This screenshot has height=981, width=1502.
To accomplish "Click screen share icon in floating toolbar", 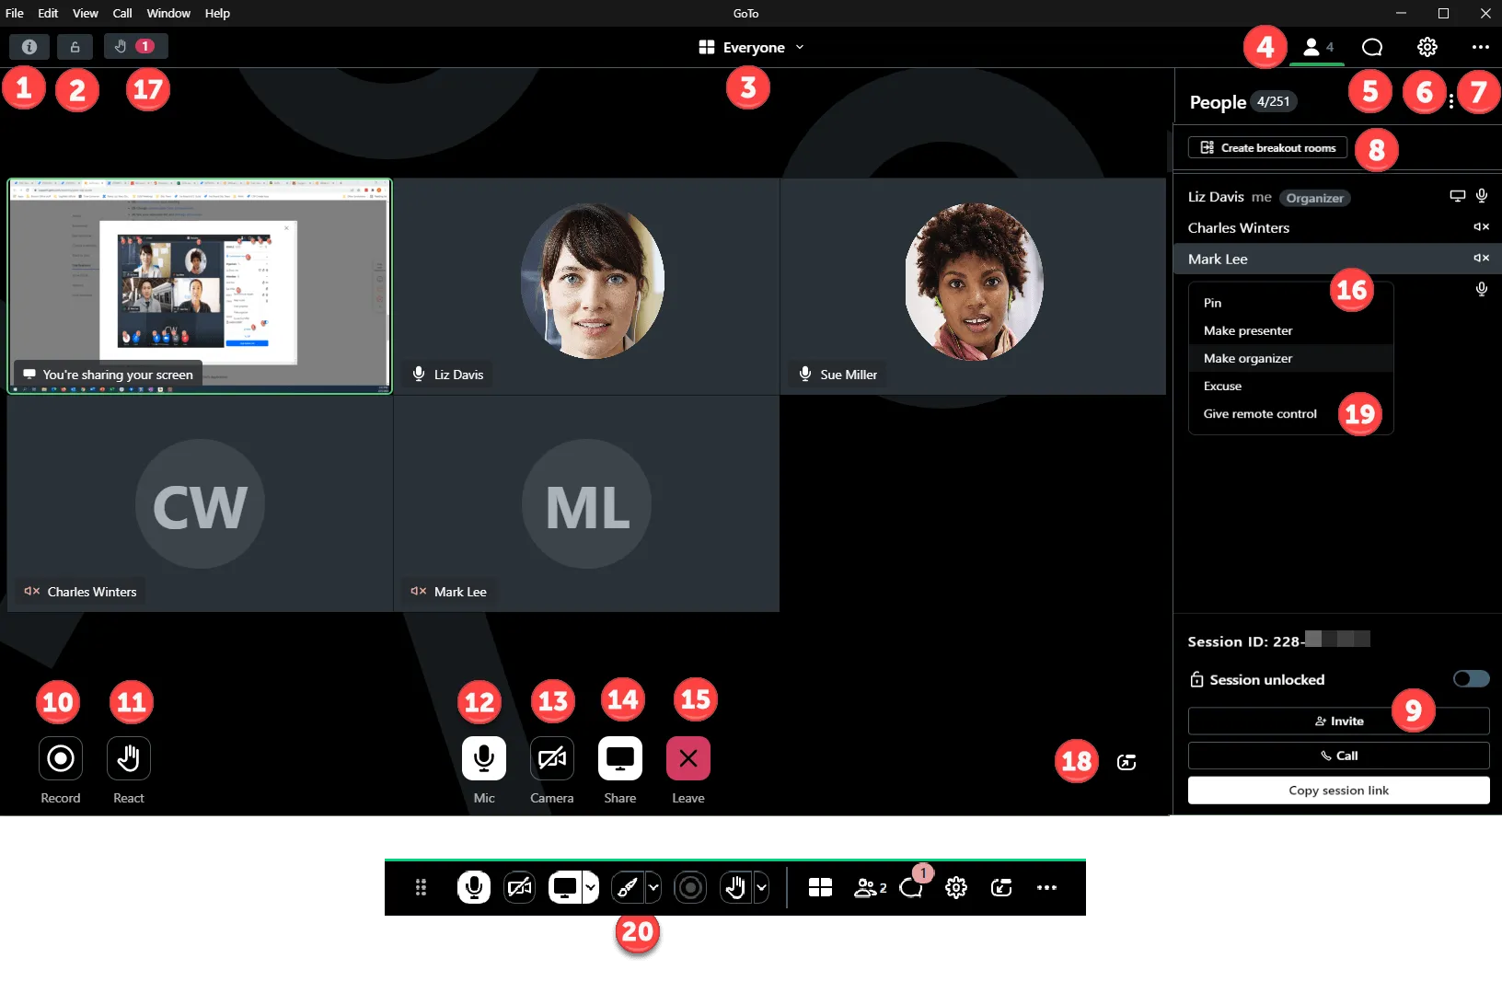I will (x=565, y=887).
